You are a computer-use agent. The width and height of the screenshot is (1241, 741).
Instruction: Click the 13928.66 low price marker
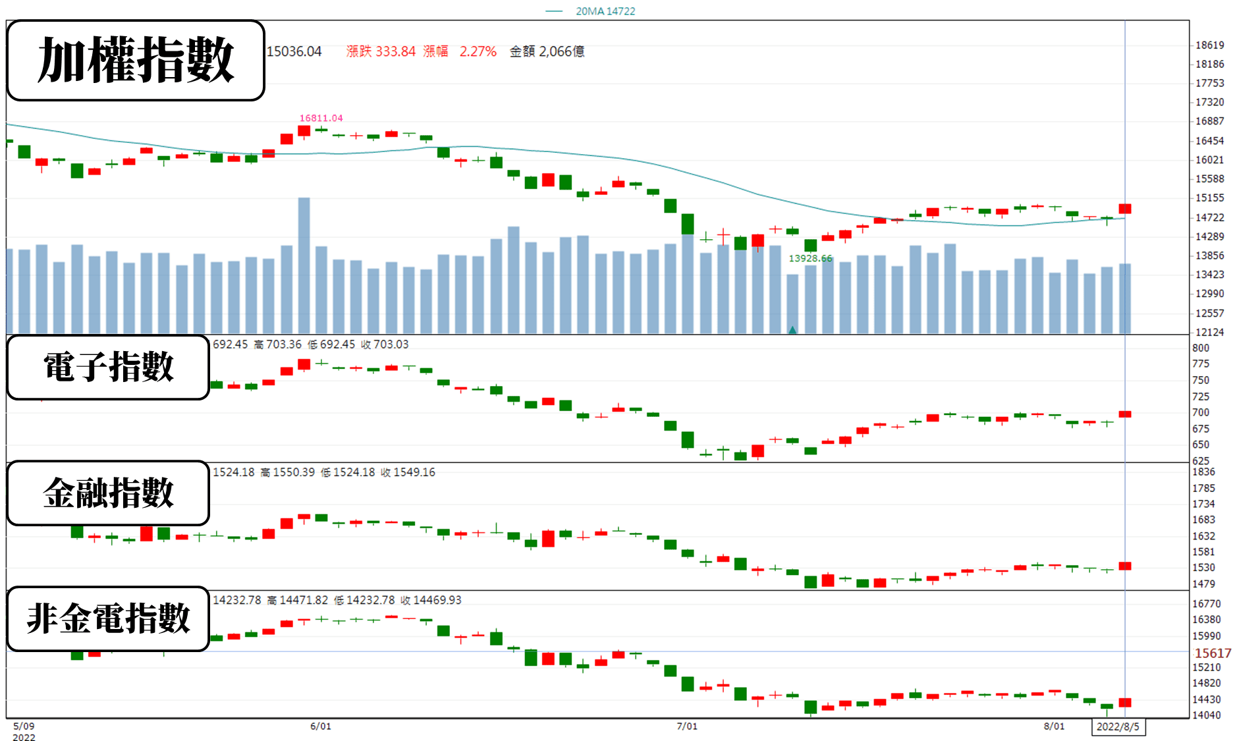coord(810,258)
